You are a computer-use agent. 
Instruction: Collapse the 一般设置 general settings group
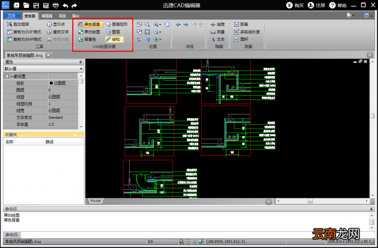click(x=7, y=76)
